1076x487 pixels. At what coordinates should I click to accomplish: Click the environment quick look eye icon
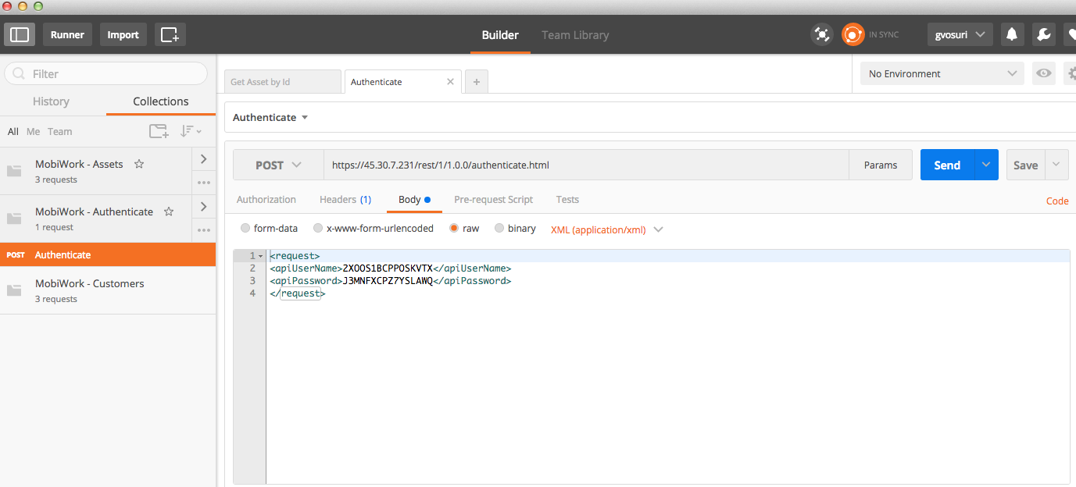pos(1043,73)
